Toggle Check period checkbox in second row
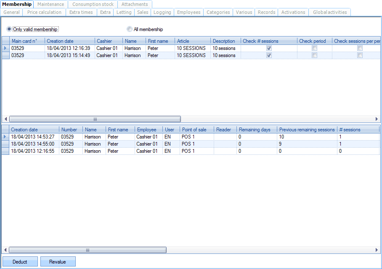Viewport: 382px width, 269px height. (314, 55)
